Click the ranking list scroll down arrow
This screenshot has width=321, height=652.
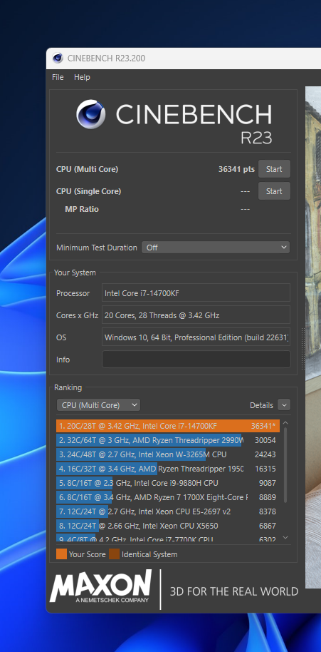pos(285,538)
